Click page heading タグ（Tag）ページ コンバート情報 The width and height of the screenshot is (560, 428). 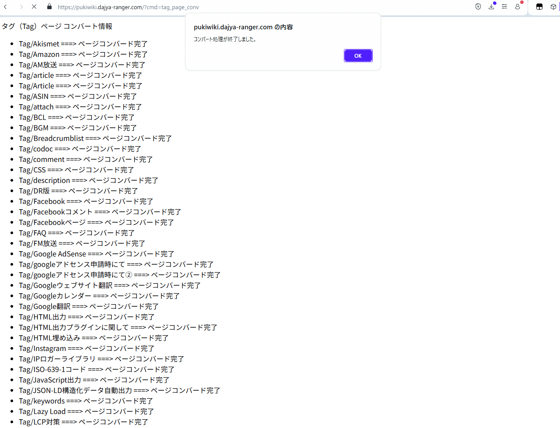click(57, 26)
